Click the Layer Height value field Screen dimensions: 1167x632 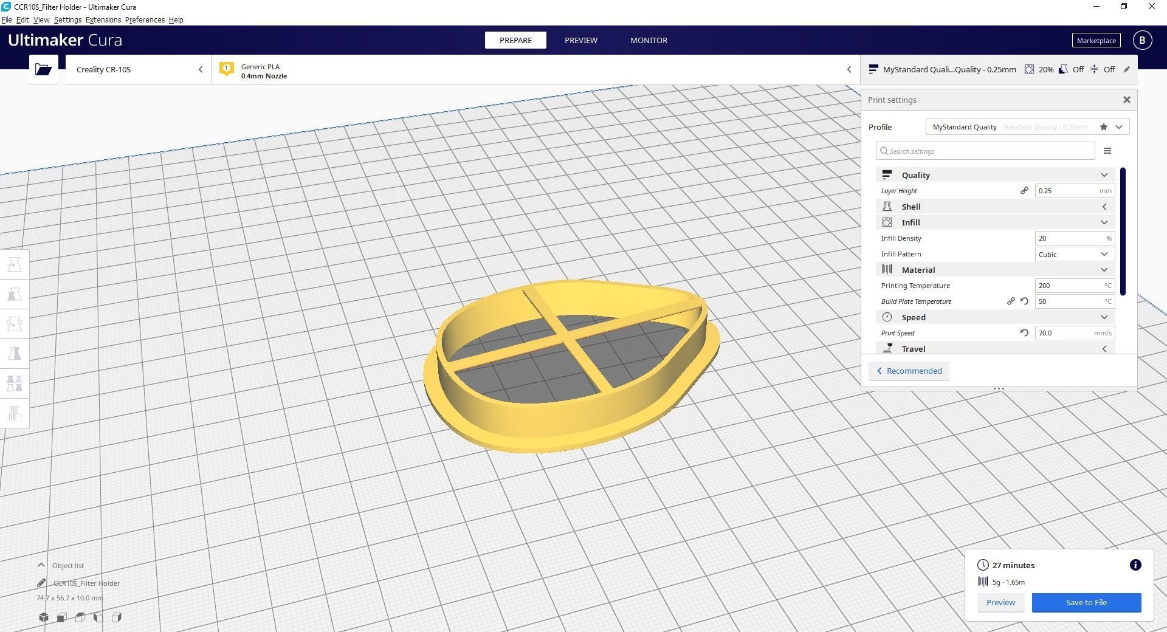(x=1075, y=191)
